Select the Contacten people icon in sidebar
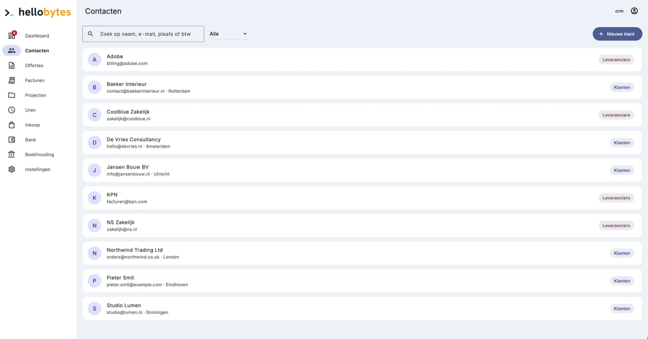The width and height of the screenshot is (648, 339). click(11, 50)
